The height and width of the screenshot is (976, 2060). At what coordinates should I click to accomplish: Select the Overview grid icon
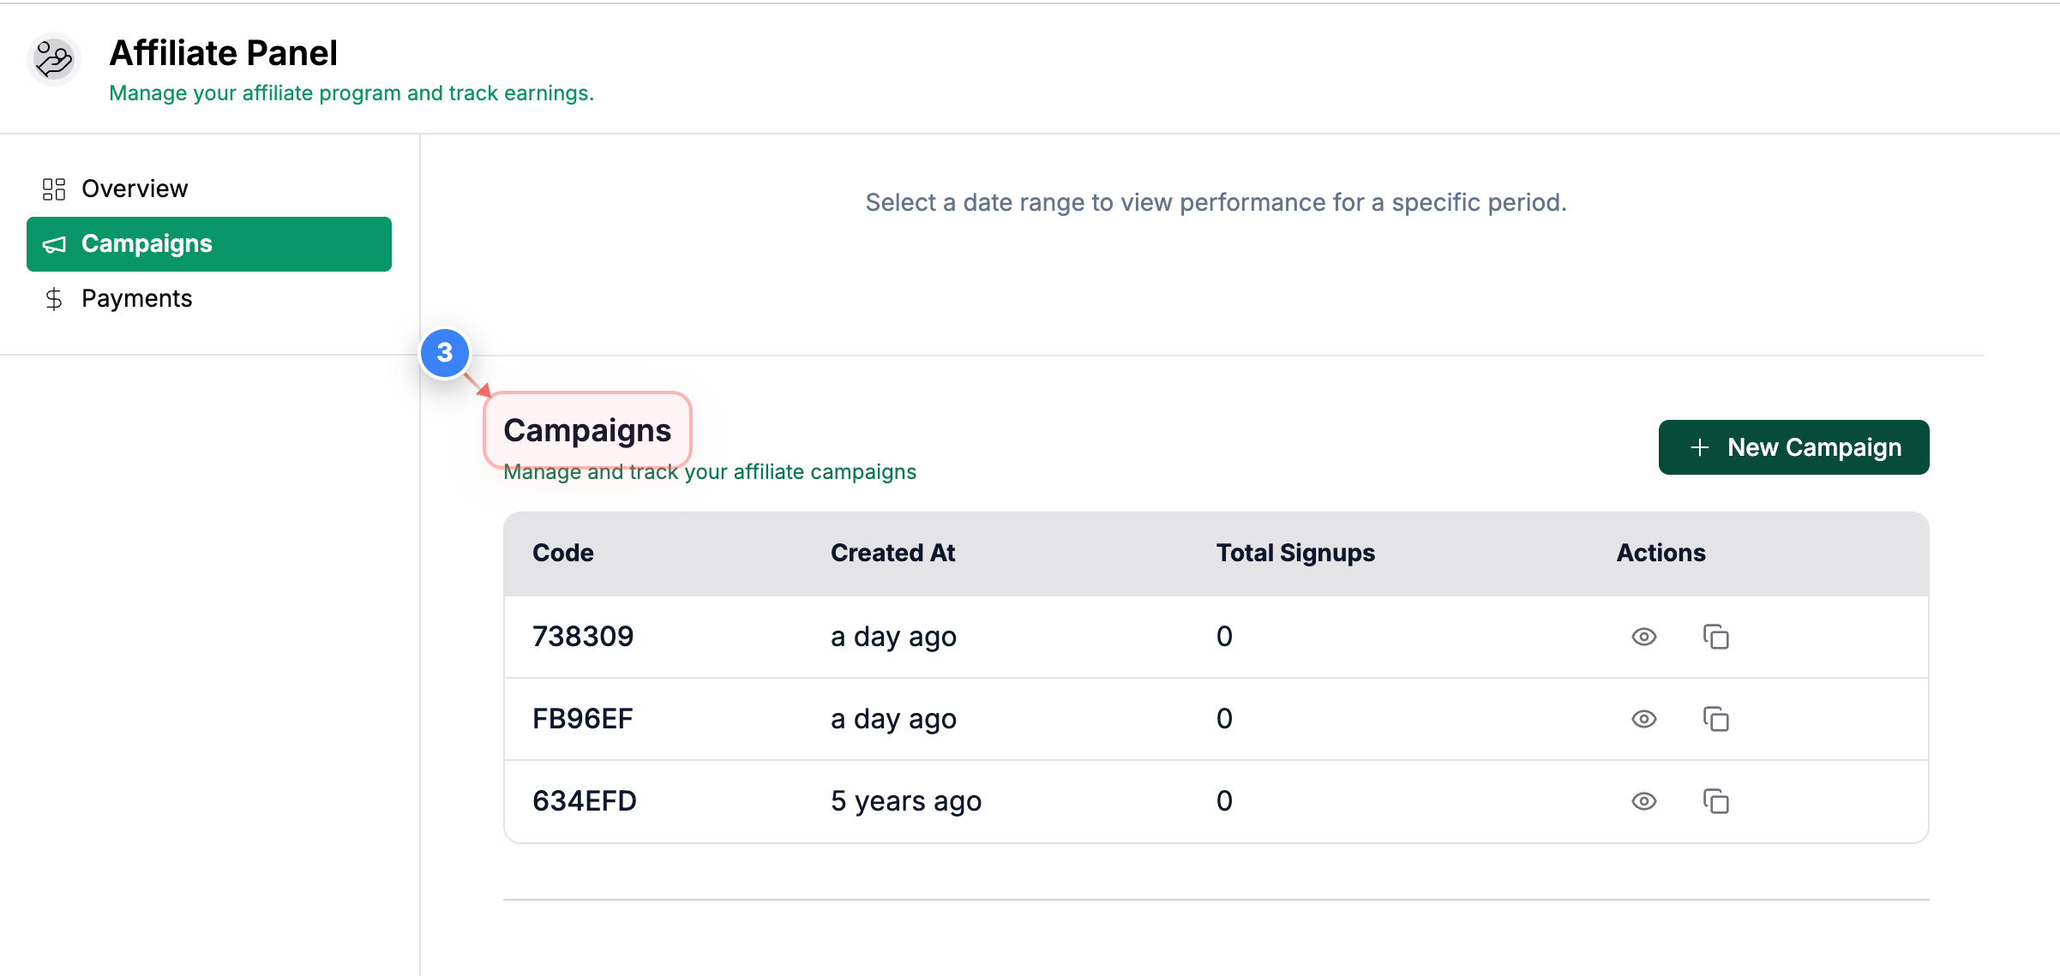tap(53, 189)
